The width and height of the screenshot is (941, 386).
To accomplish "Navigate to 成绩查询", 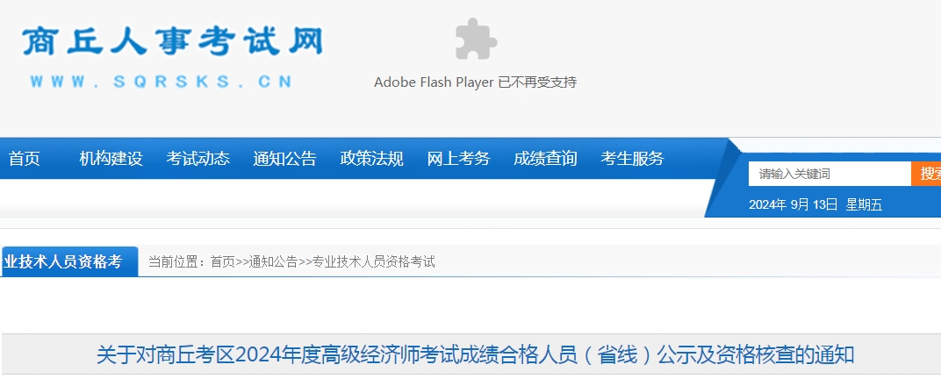I will (545, 159).
